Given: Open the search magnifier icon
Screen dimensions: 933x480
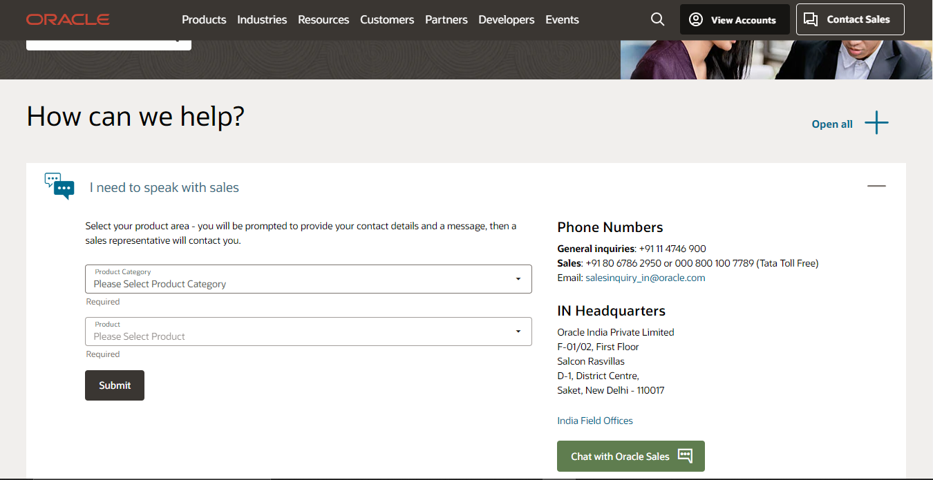Looking at the screenshot, I should click(x=658, y=19).
